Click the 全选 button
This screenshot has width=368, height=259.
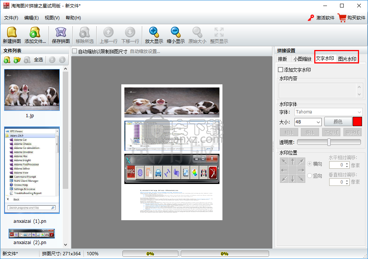(38, 60)
